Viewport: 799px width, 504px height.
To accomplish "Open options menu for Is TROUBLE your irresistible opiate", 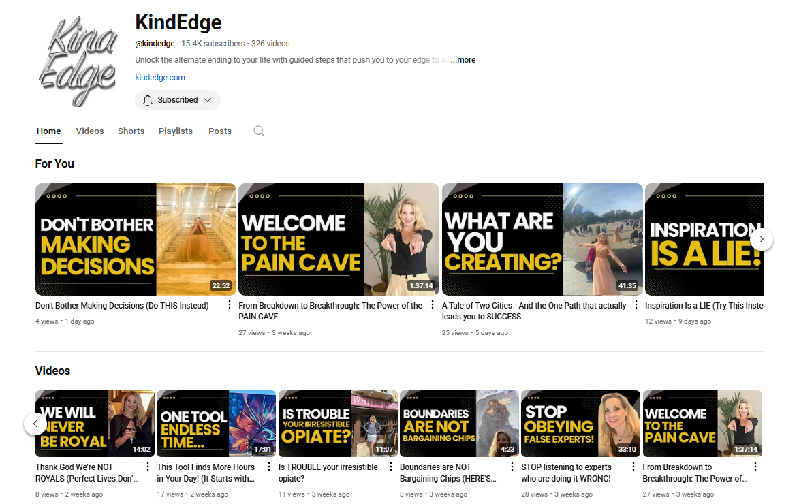I will [x=391, y=467].
